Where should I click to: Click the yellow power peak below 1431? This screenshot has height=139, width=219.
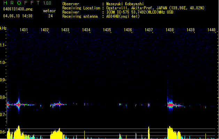18,132
